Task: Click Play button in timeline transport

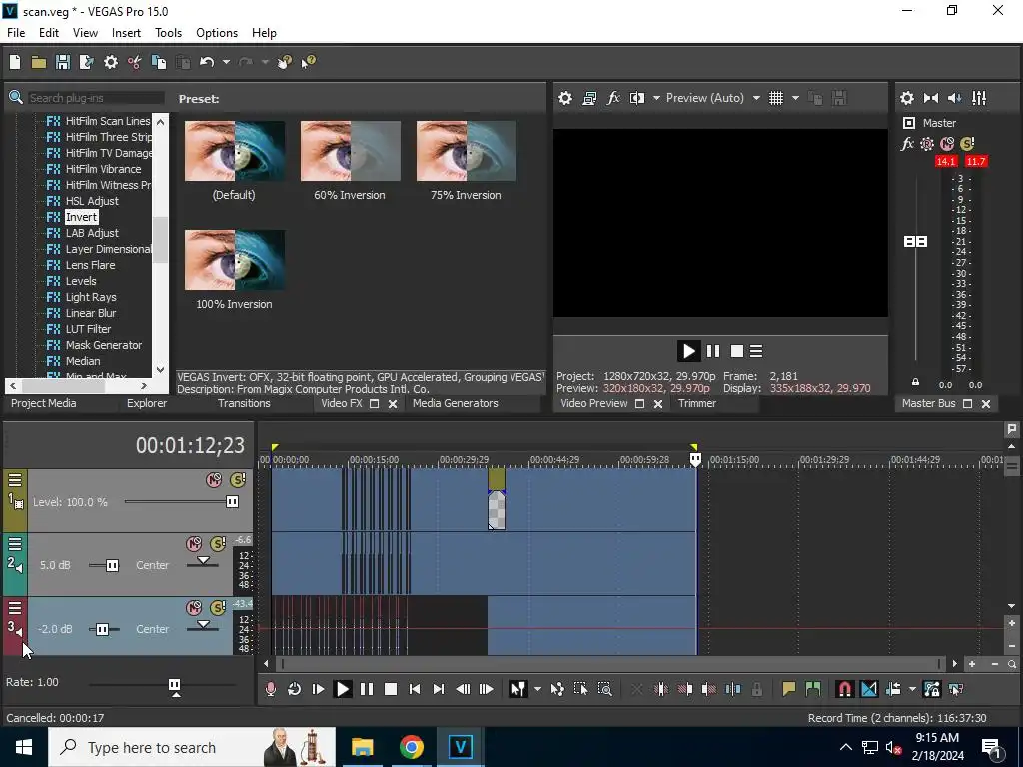Action: point(342,689)
